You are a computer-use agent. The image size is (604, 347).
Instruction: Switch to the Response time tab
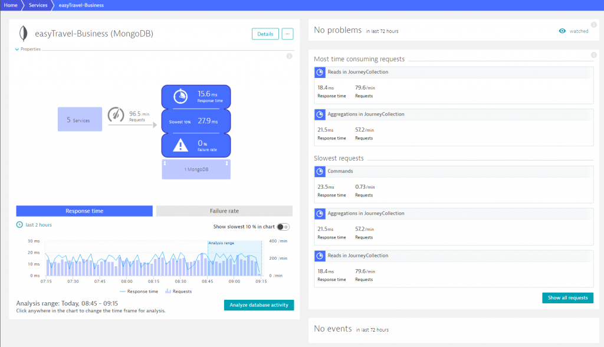pos(84,211)
